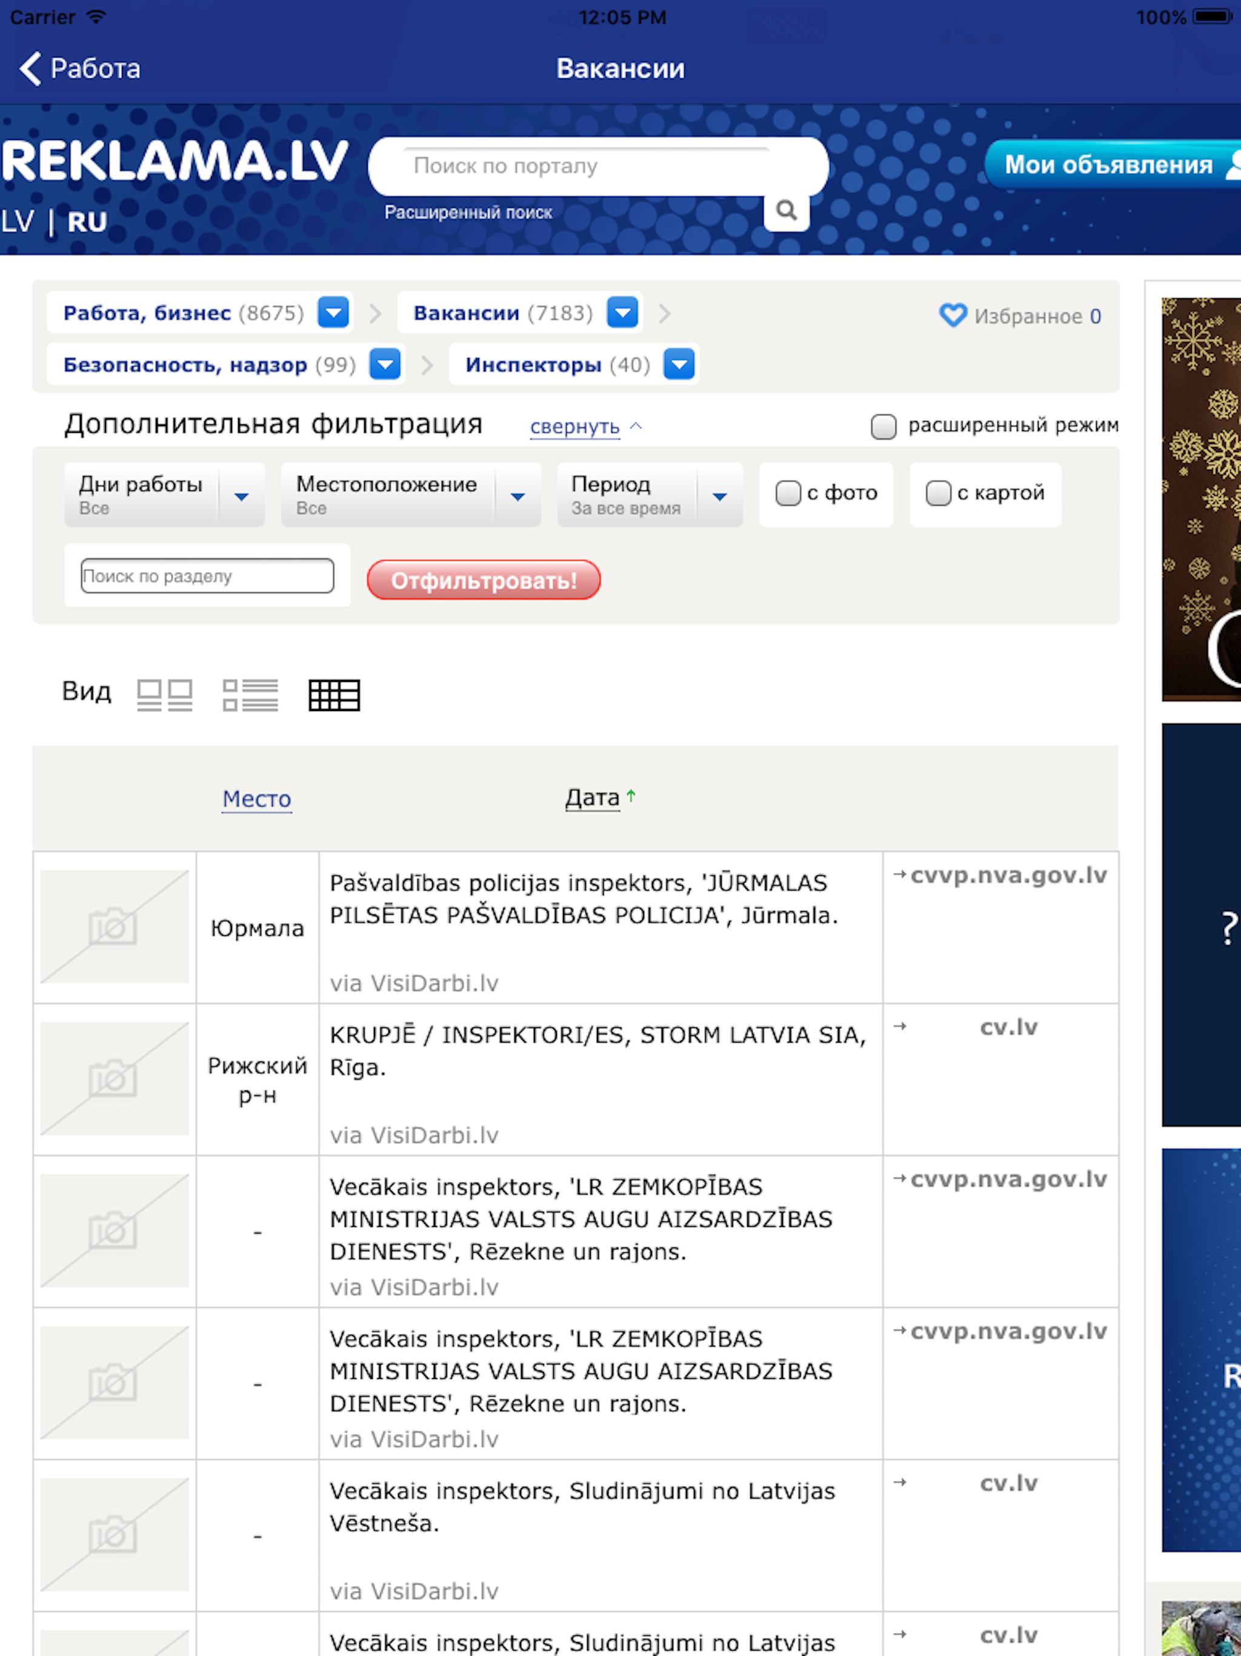The image size is (1241, 1656).
Task: Expand Инспекторы dropdown arrow
Action: pos(680,364)
